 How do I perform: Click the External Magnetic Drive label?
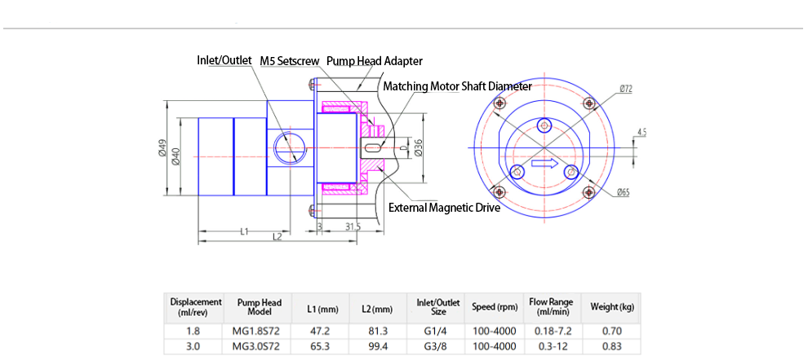coord(444,208)
